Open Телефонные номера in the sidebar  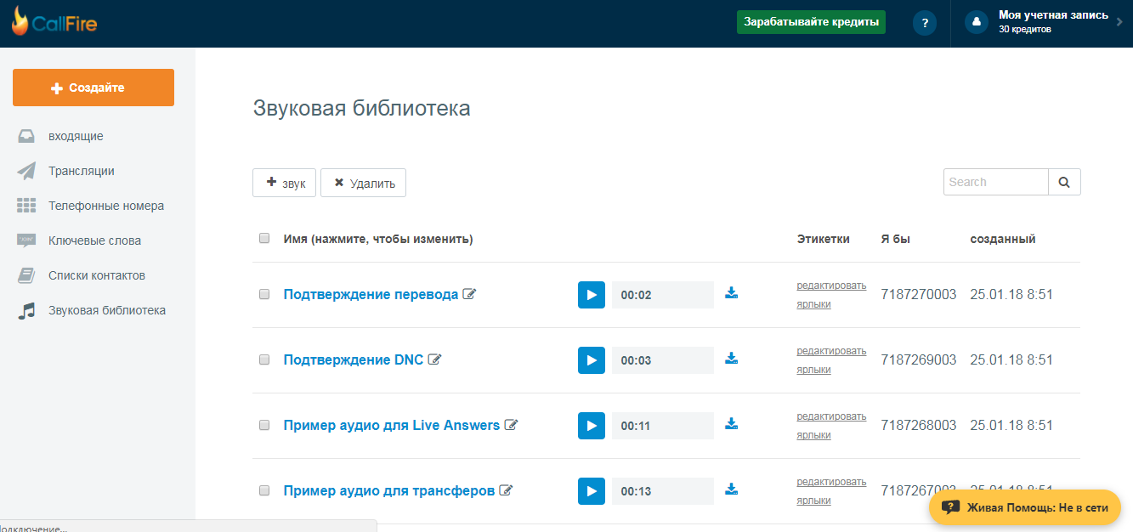[x=106, y=206]
